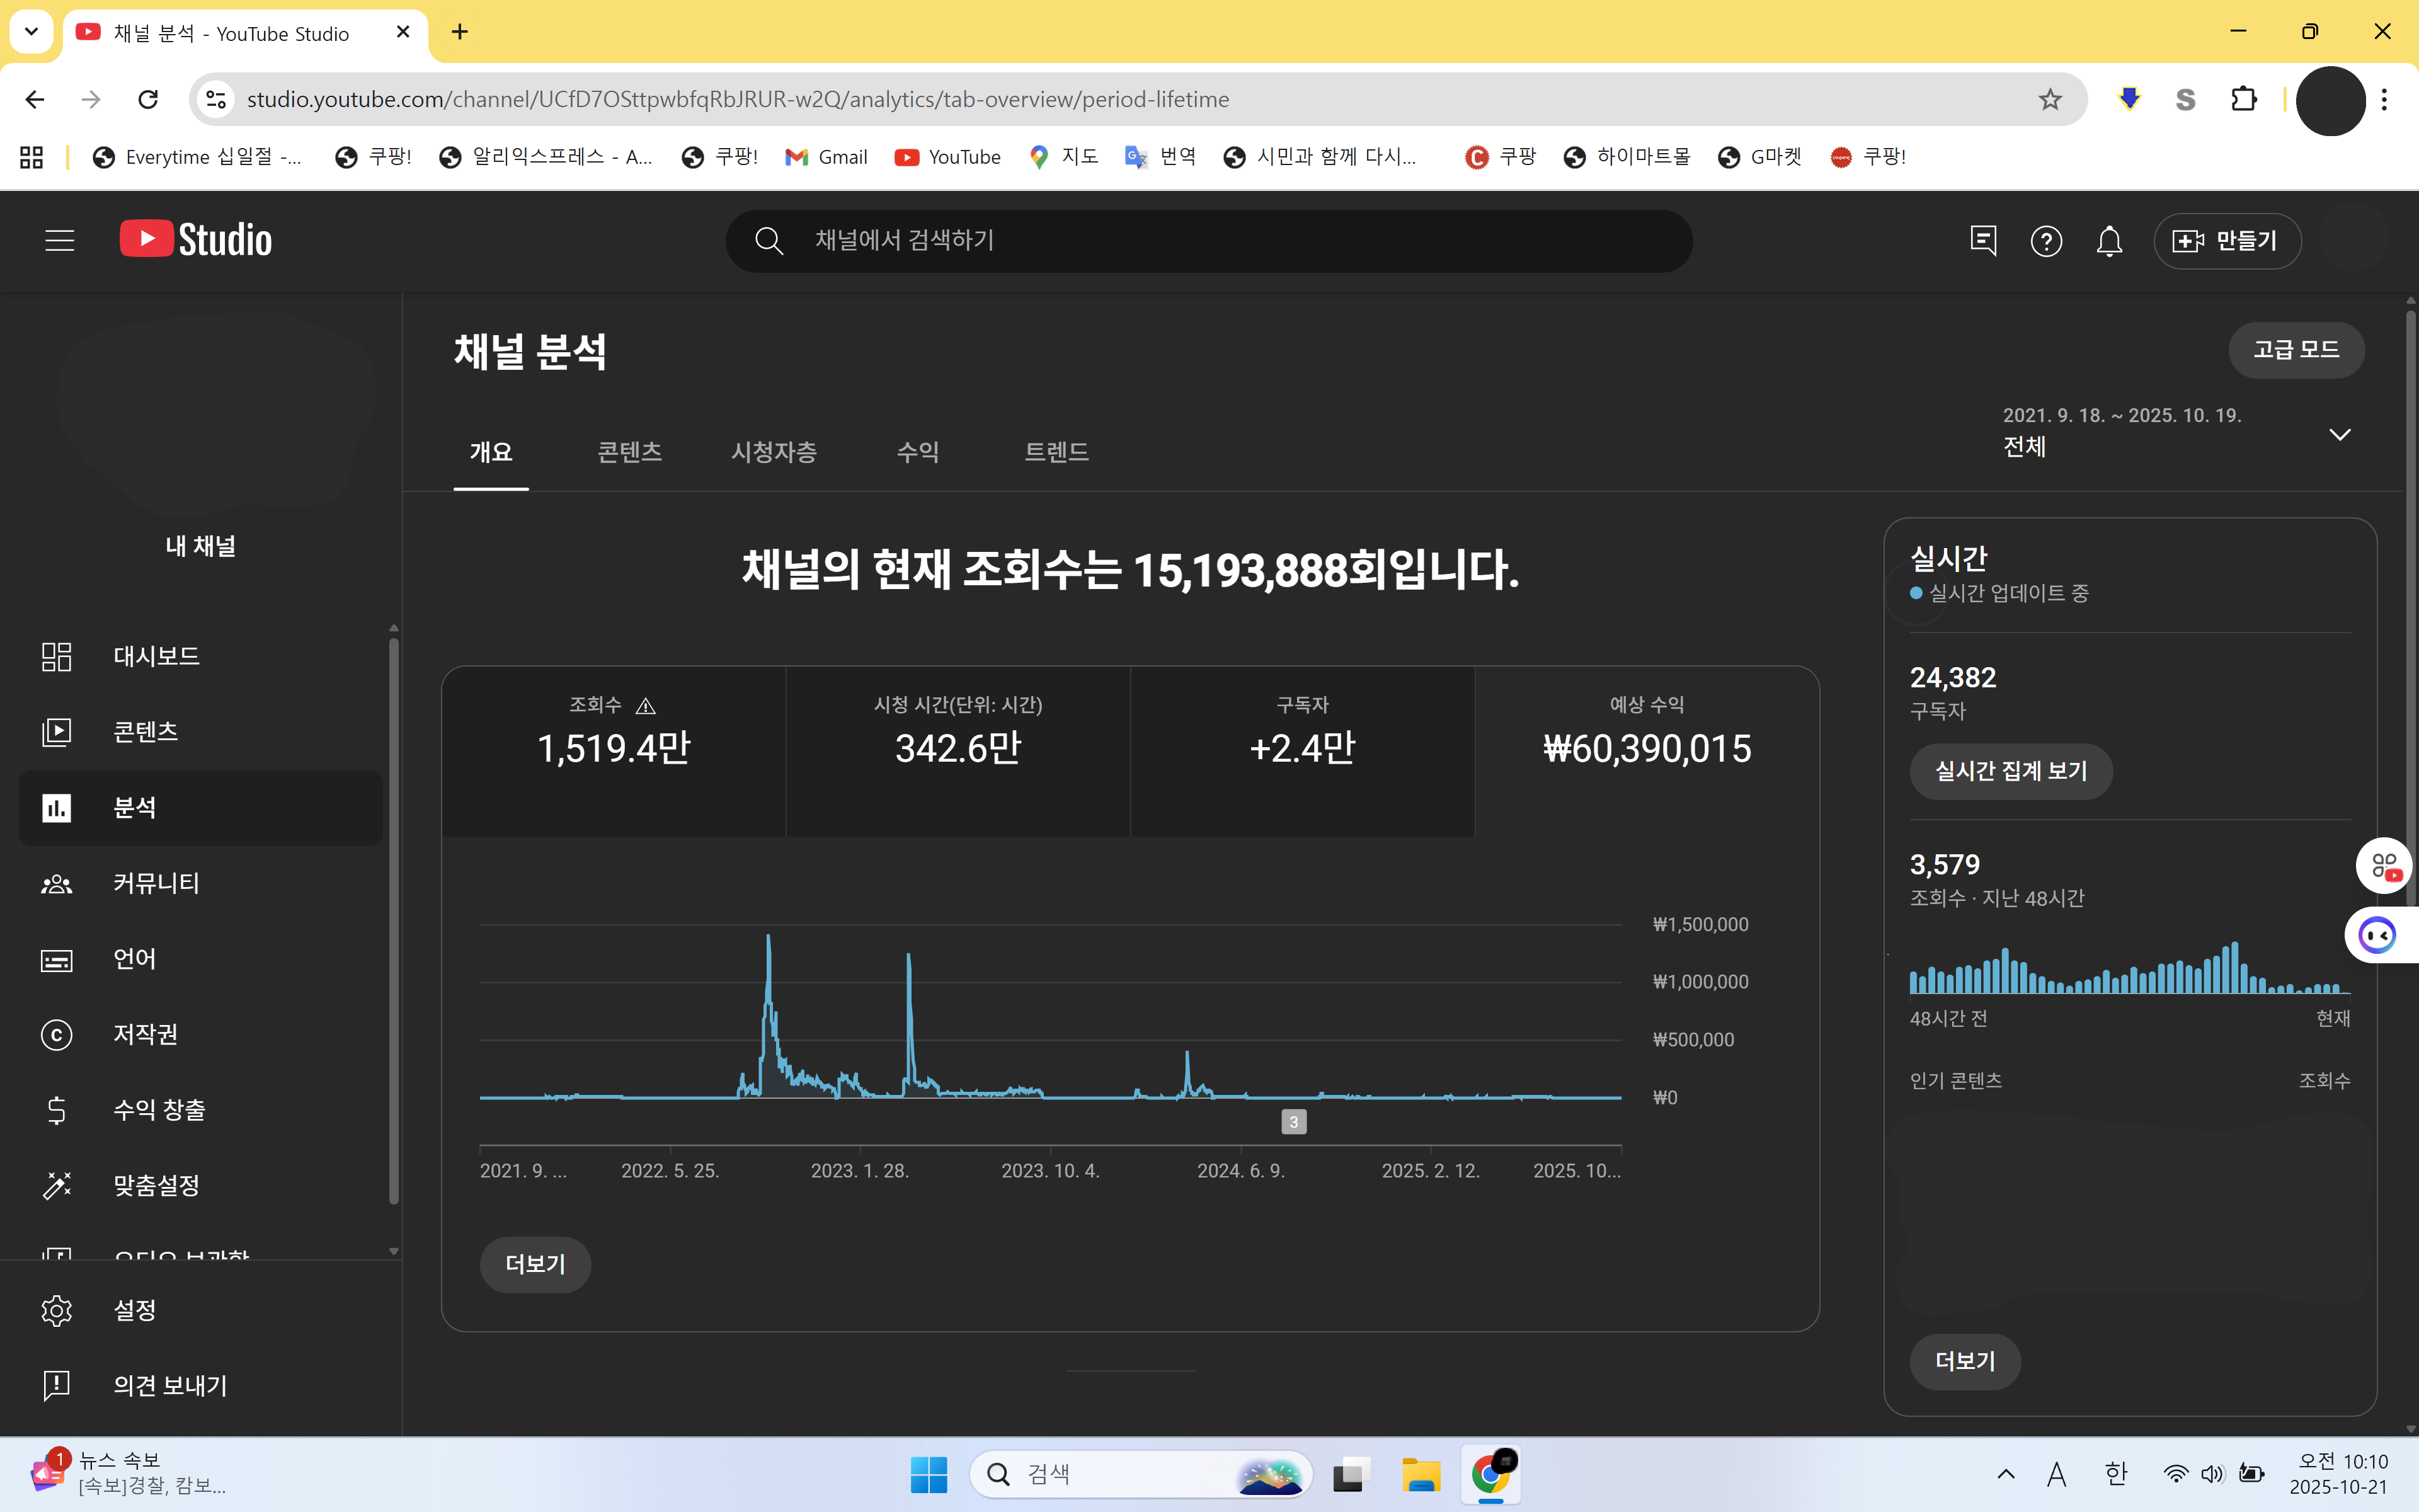Expand the date range dropdown 전체
Viewport: 2419px width, 1512px height.
pos(2339,434)
